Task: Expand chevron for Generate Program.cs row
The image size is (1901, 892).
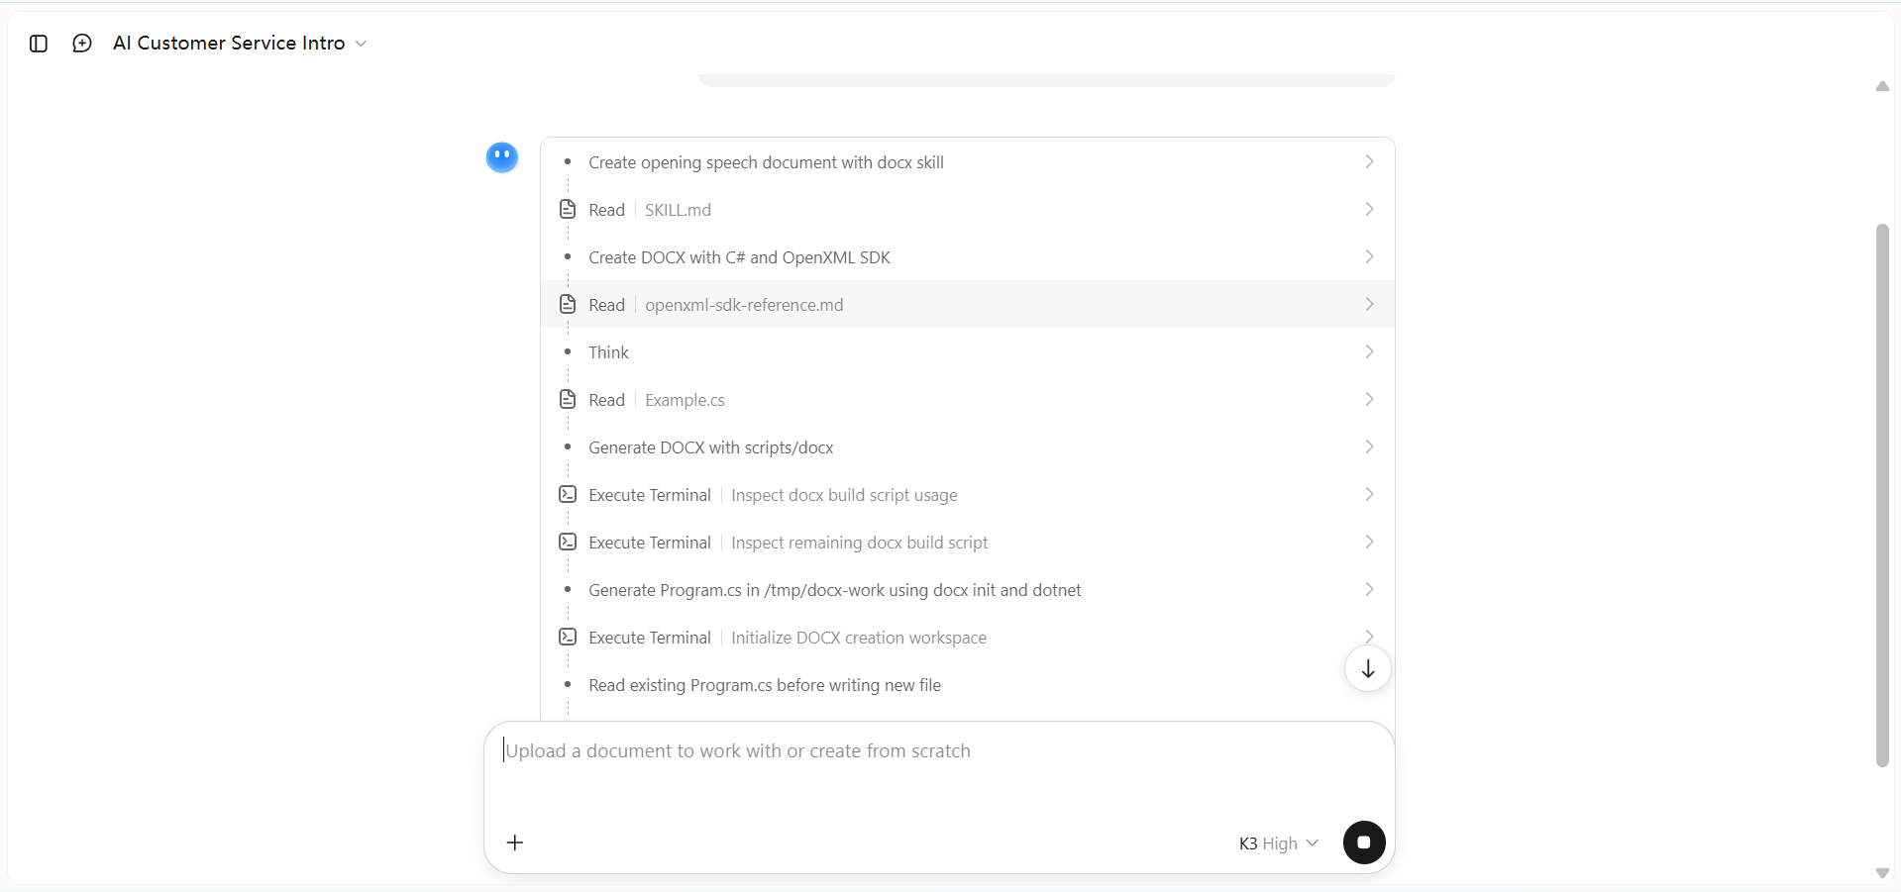Action: tap(1369, 590)
